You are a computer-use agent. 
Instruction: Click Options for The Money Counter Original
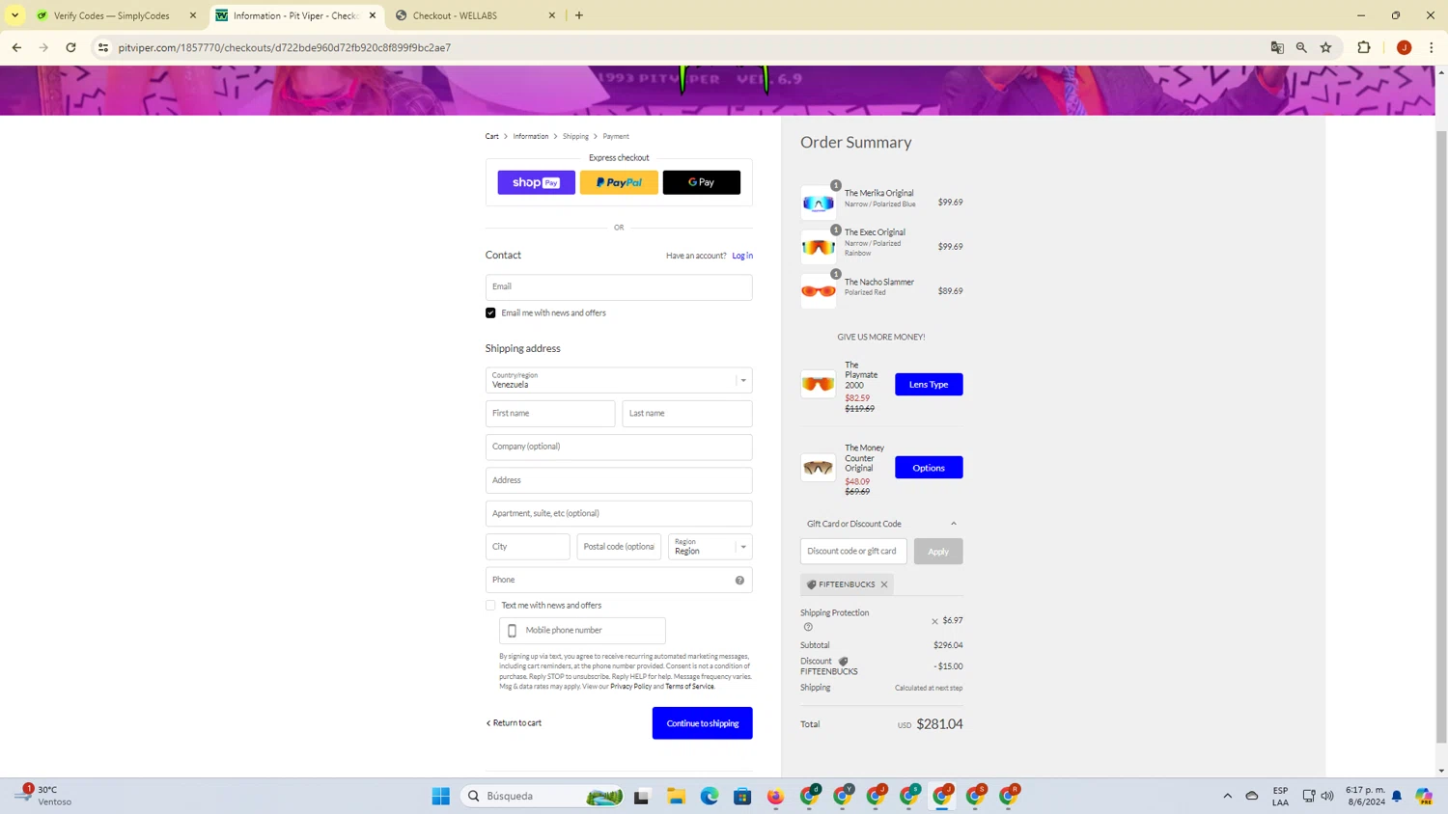pyautogui.click(x=929, y=468)
